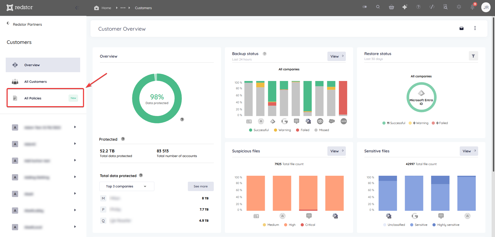Viewport: 495px width, 237px height.
Task: Click View in the Backup status card
Action: [336, 56]
